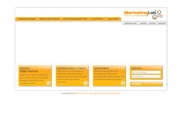Click the Kontakt panel heading

136,68
